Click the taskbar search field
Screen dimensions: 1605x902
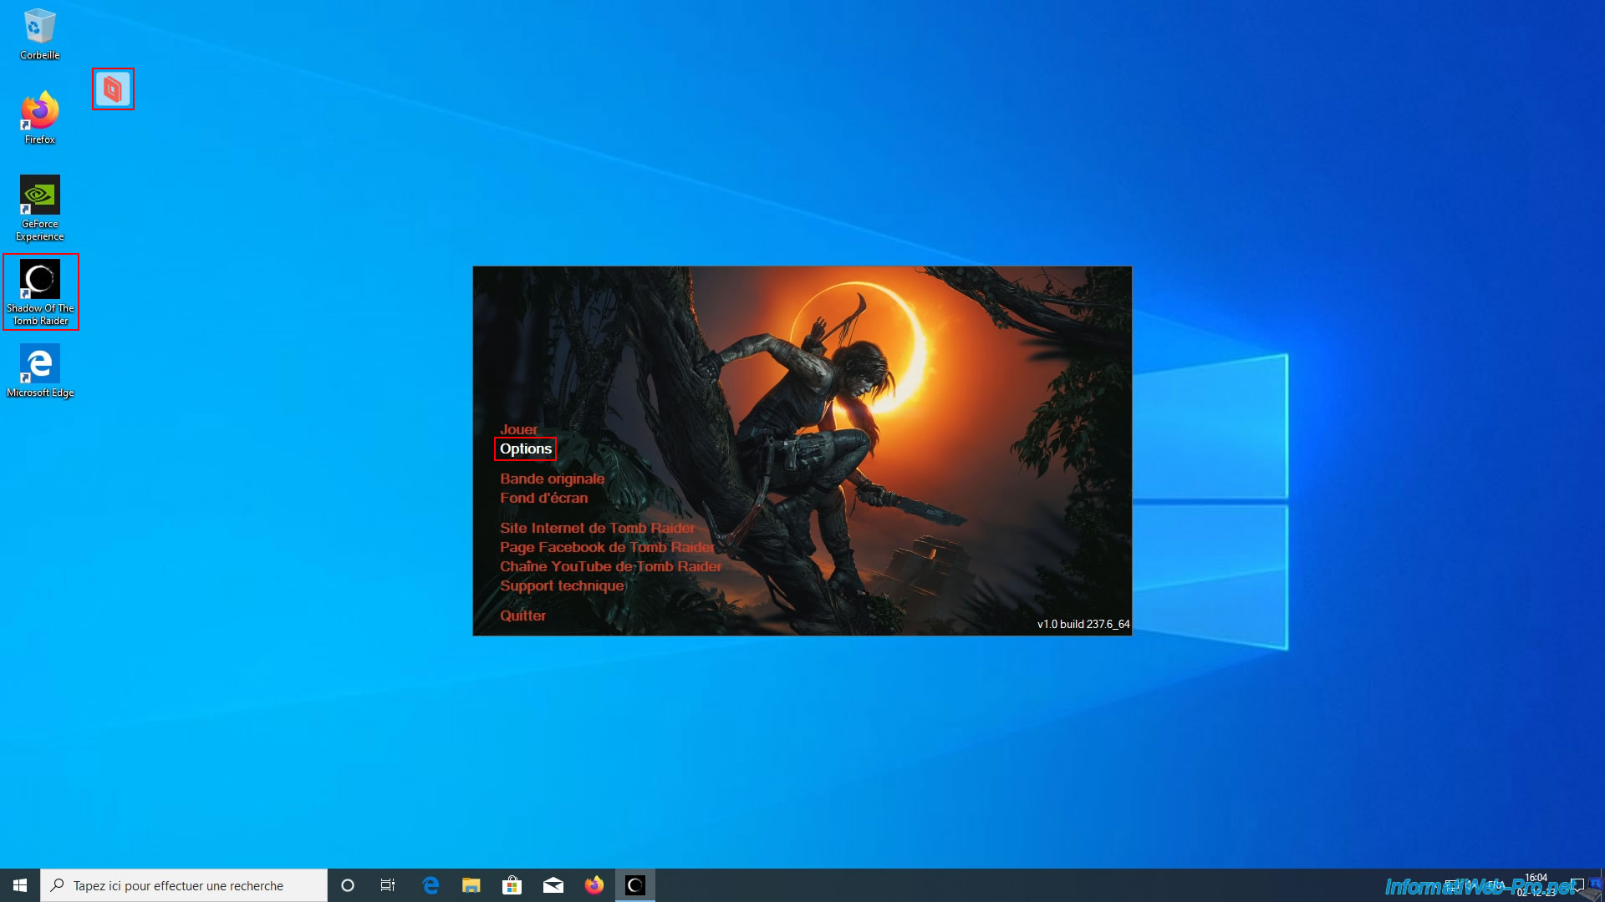click(x=184, y=885)
